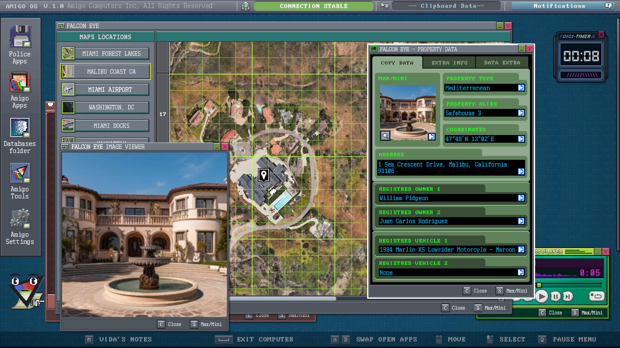Switch to the EXTRA INFO tab
The width and height of the screenshot is (620, 348).
tap(449, 63)
